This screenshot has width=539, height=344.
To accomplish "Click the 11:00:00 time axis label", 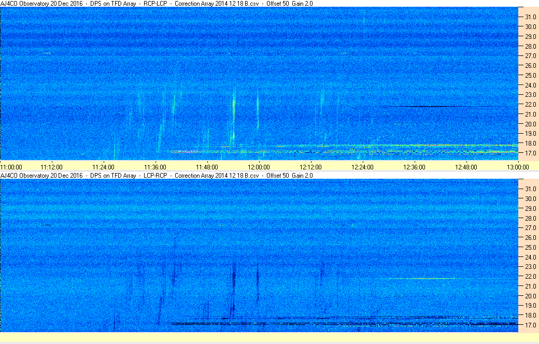I will tap(11, 167).
